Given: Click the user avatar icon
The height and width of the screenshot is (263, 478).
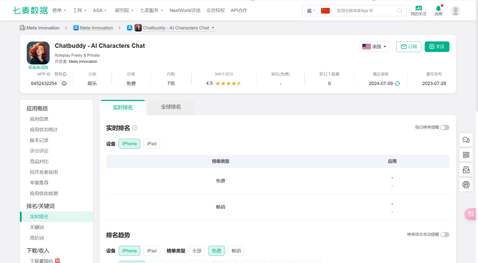Looking at the screenshot, I should 455,11.
